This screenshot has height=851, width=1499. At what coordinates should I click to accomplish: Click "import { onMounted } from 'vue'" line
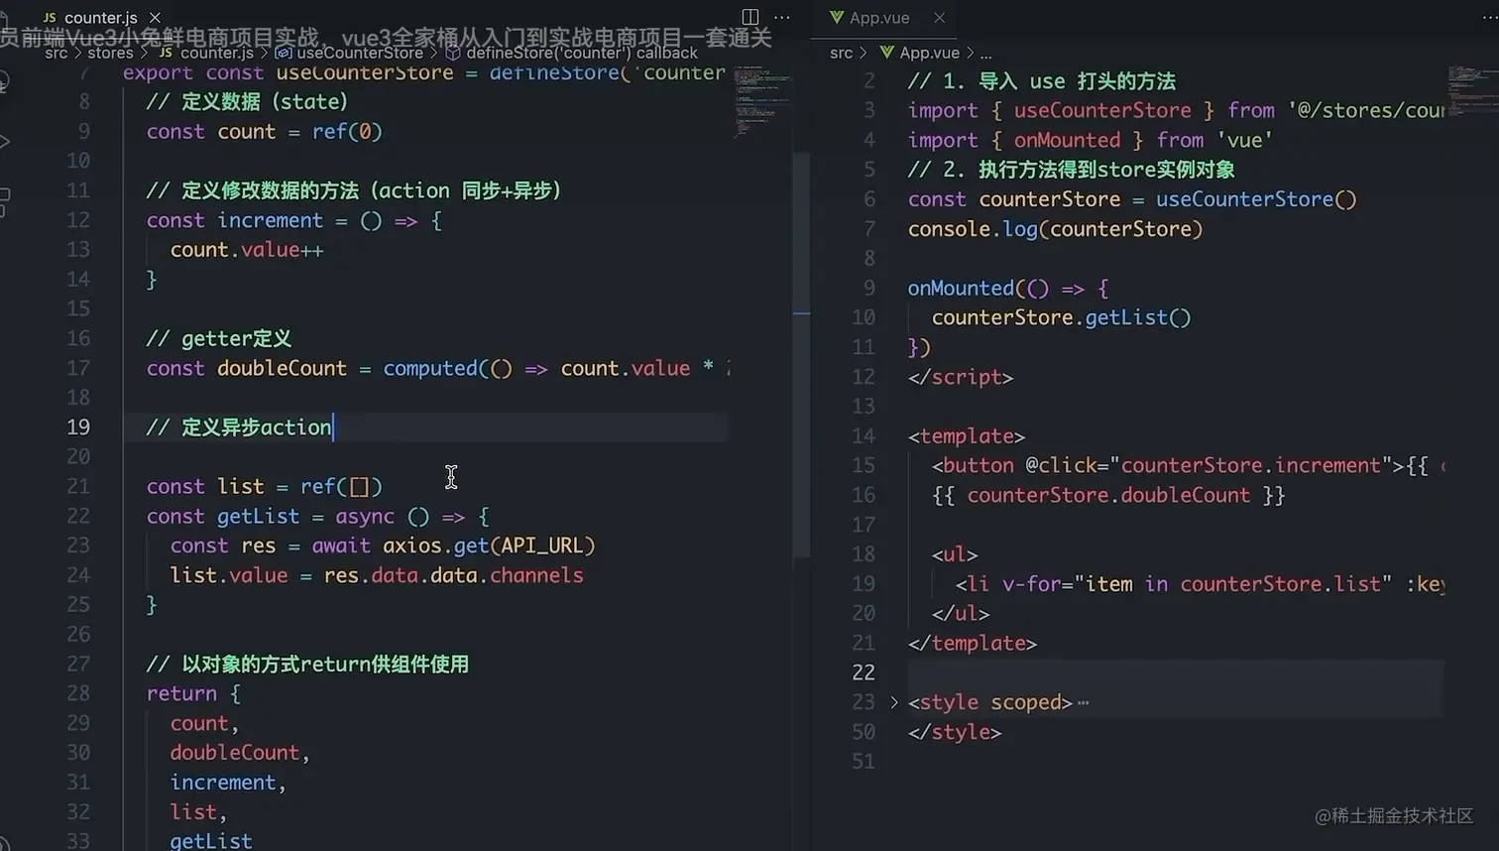click(1091, 140)
